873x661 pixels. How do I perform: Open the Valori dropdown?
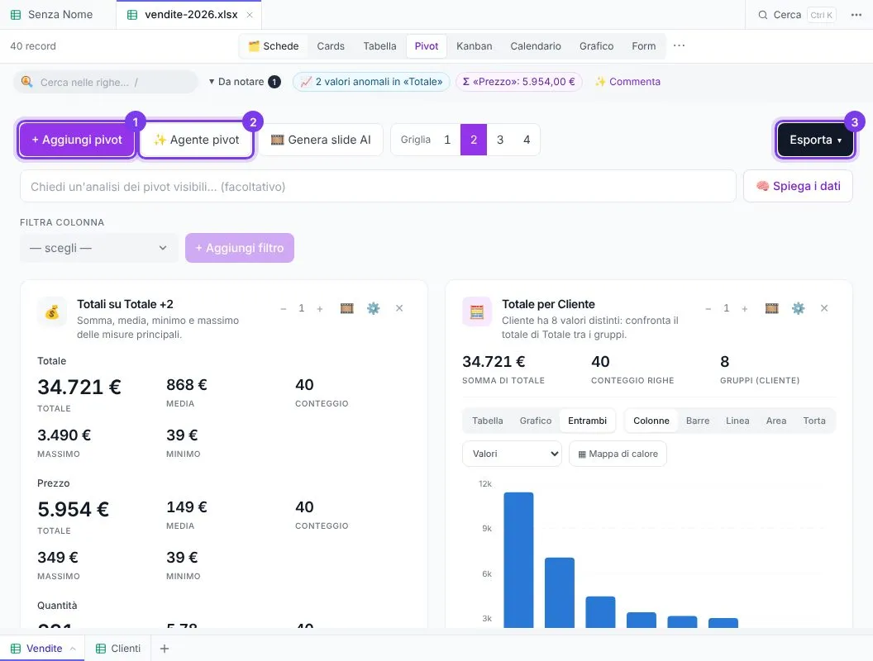(513, 454)
